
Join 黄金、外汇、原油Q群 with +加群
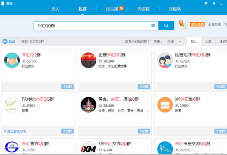[x=144, y=131]
